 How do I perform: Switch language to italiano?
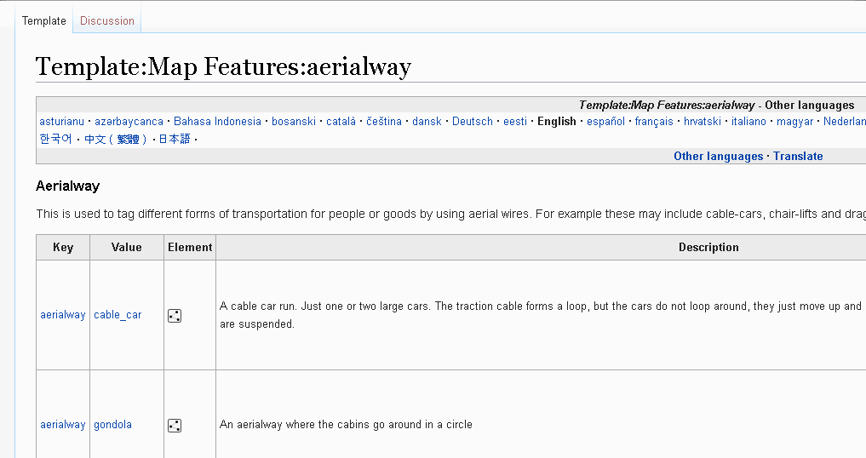748,122
